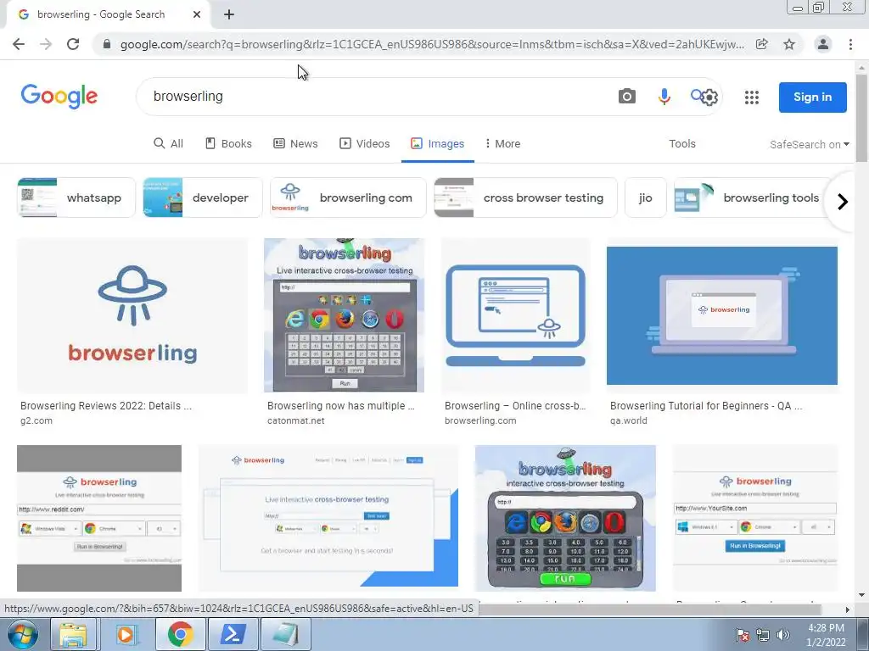Screen dimensions: 869x651
Task: Select the cross browser testing chip
Action: point(525,198)
